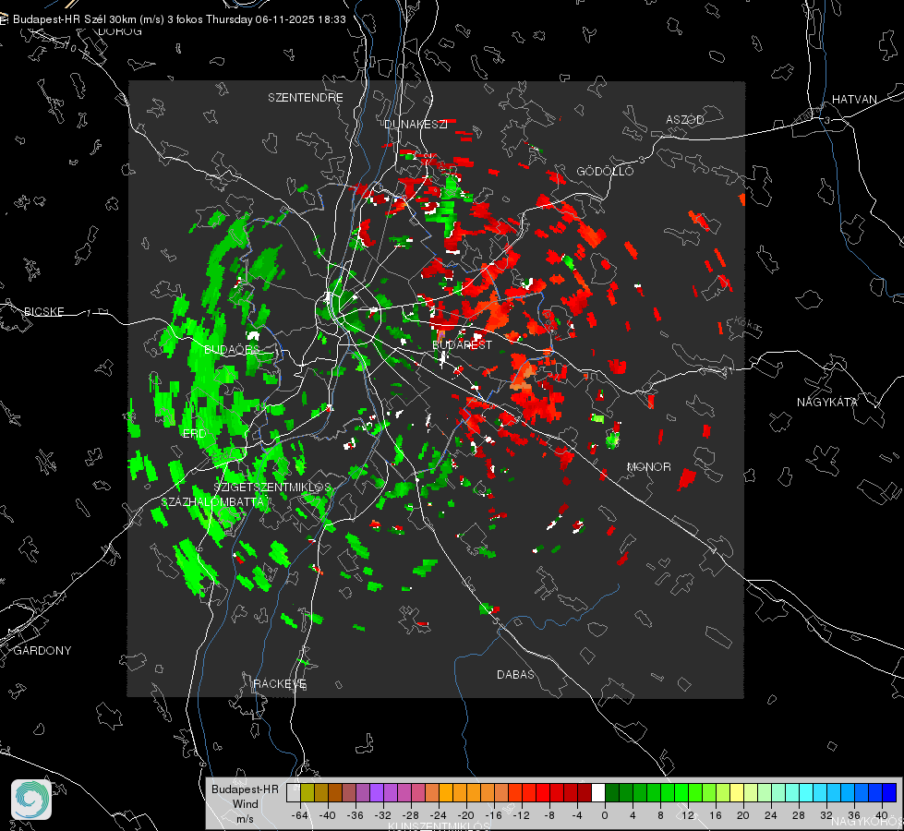Click the DABAS city label

tap(515, 674)
